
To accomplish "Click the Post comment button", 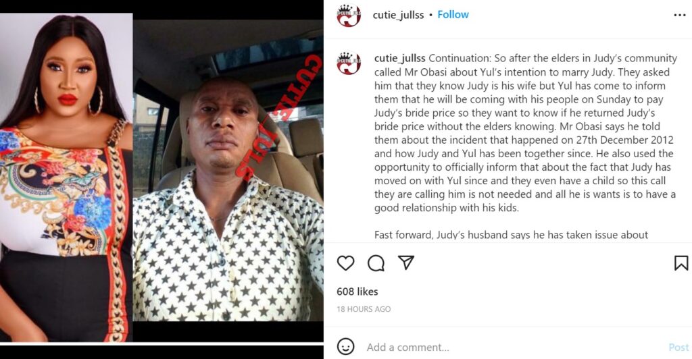I will click(678, 347).
